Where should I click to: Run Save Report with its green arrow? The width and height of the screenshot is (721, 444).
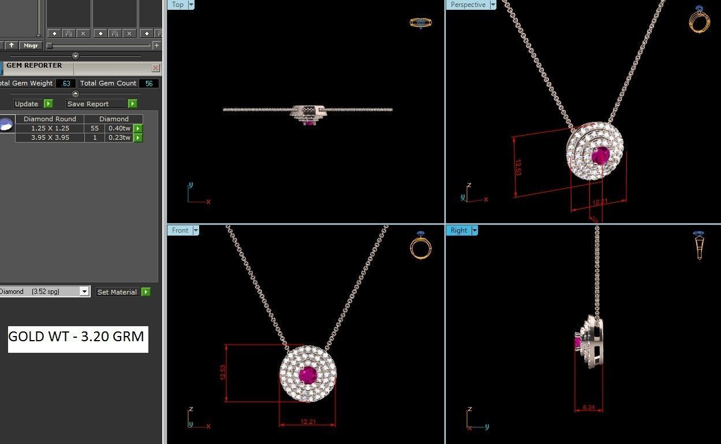click(x=133, y=104)
